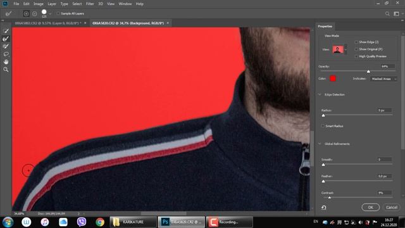Image resolution: width=405 pixels, height=228 pixels.
Task: Open the Image menu
Action: pyautogui.click(x=39, y=4)
